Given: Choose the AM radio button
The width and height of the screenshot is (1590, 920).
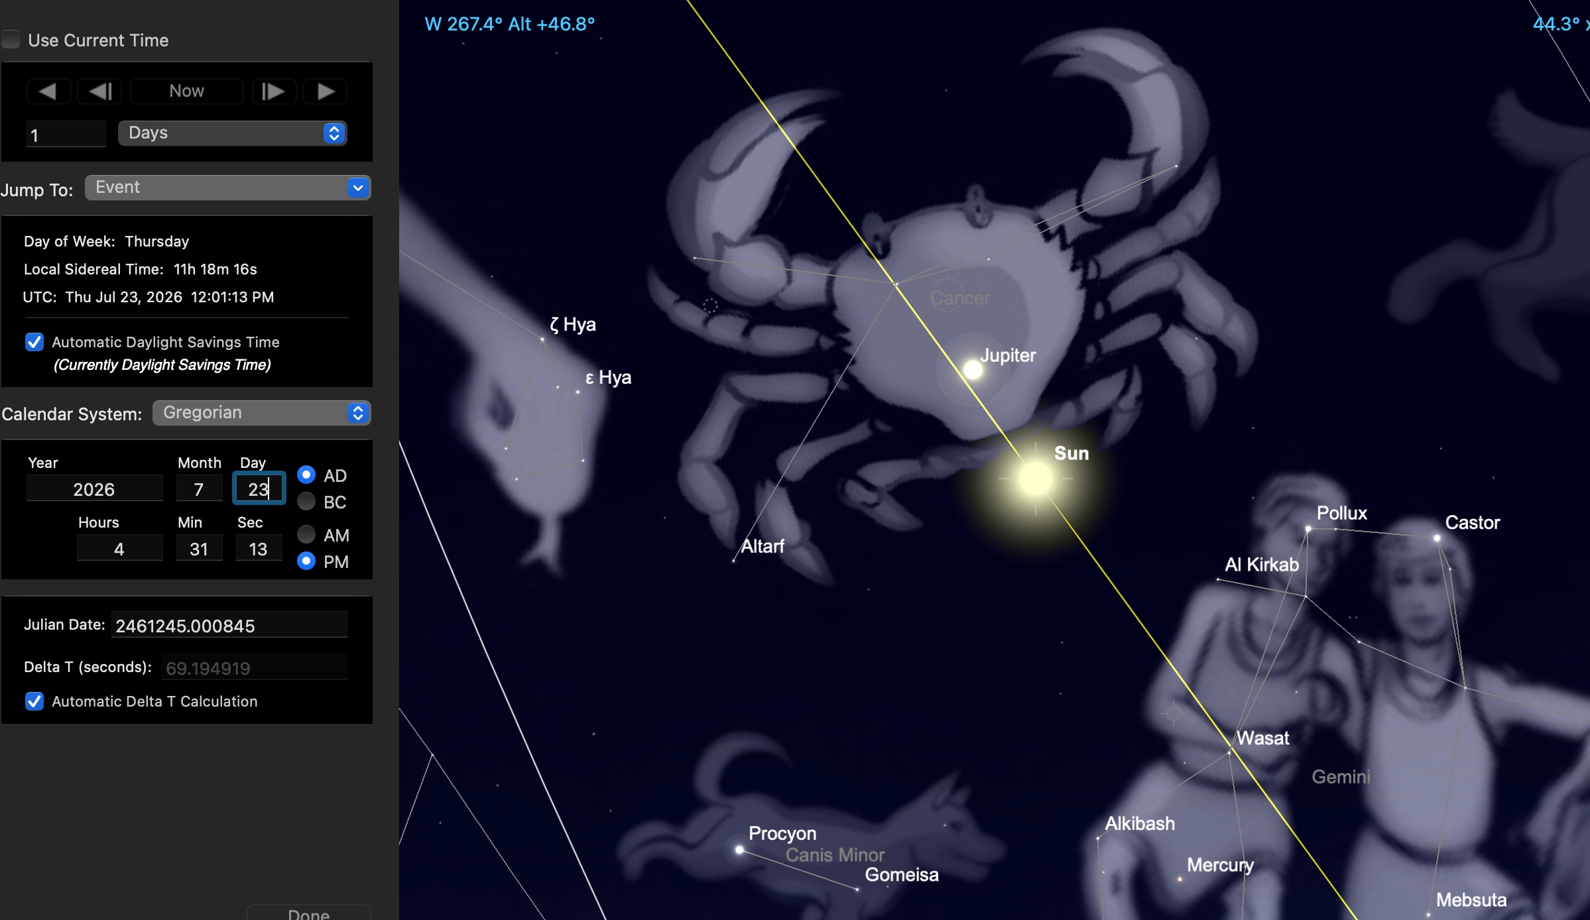Looking at the screenshot, I should [306, 534].
